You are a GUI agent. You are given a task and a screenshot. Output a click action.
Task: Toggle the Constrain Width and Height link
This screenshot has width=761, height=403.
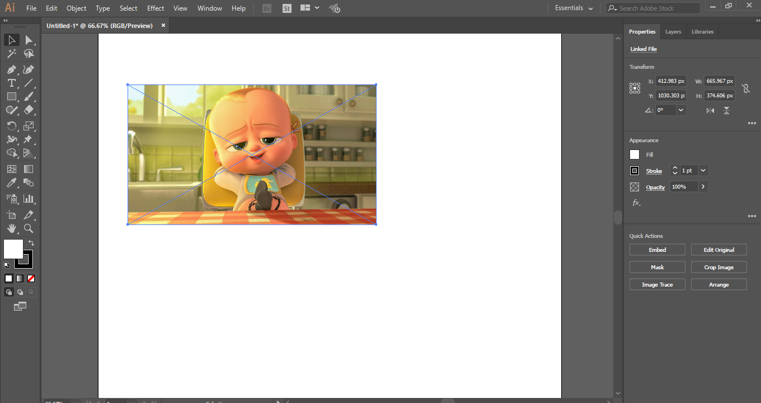tap(746, 88)
